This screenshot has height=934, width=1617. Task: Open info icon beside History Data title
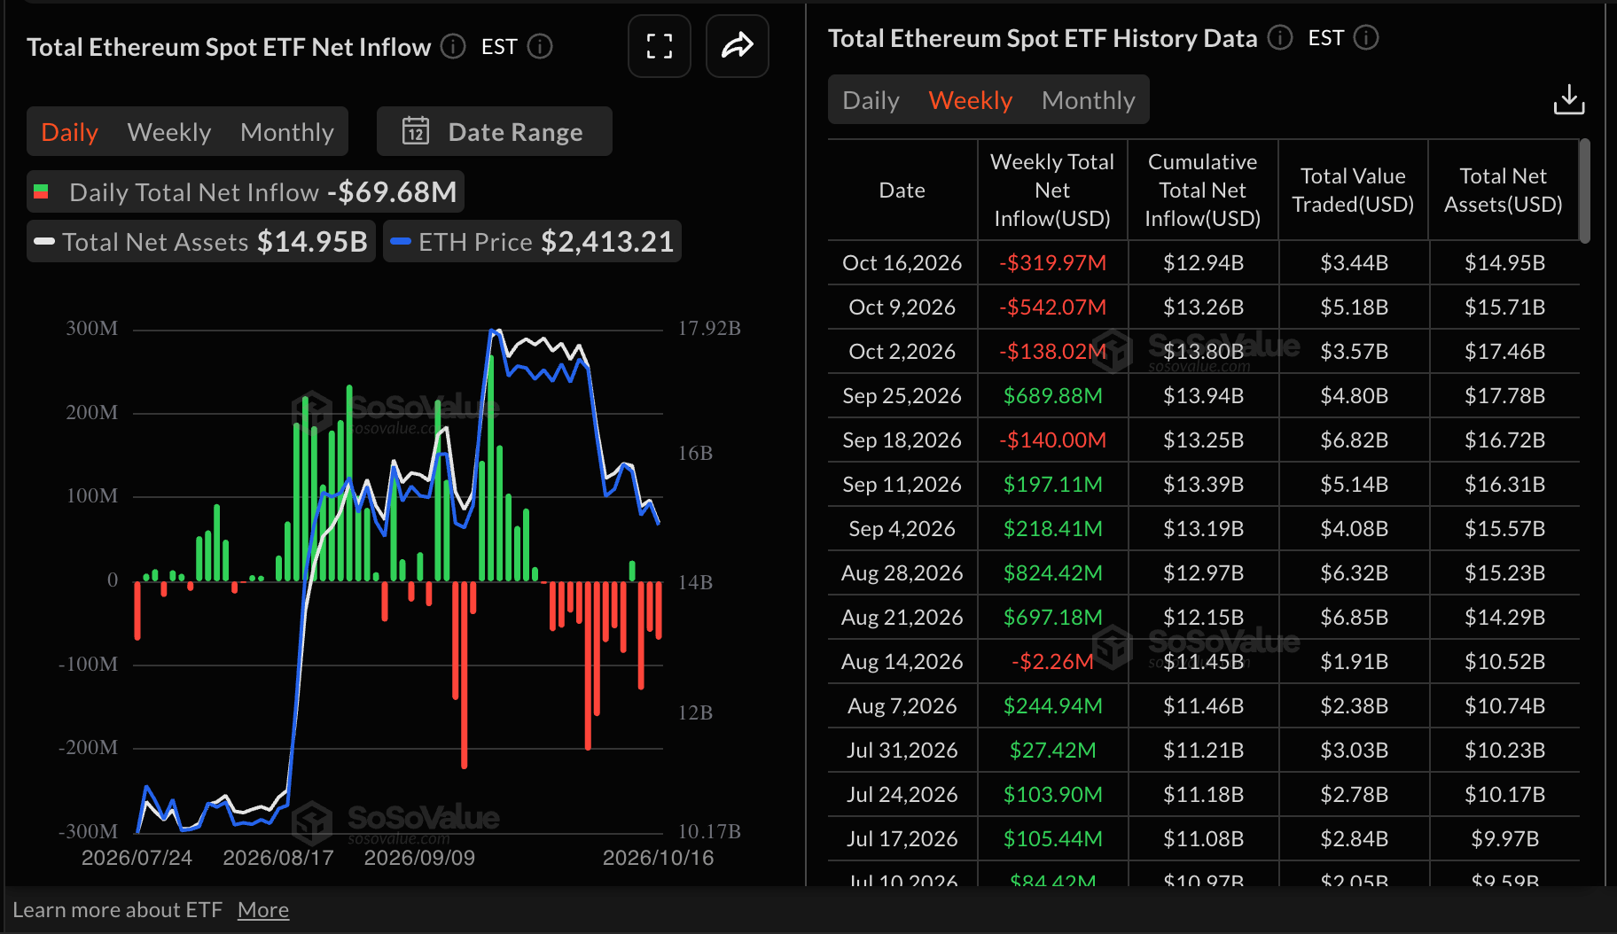1279,37
